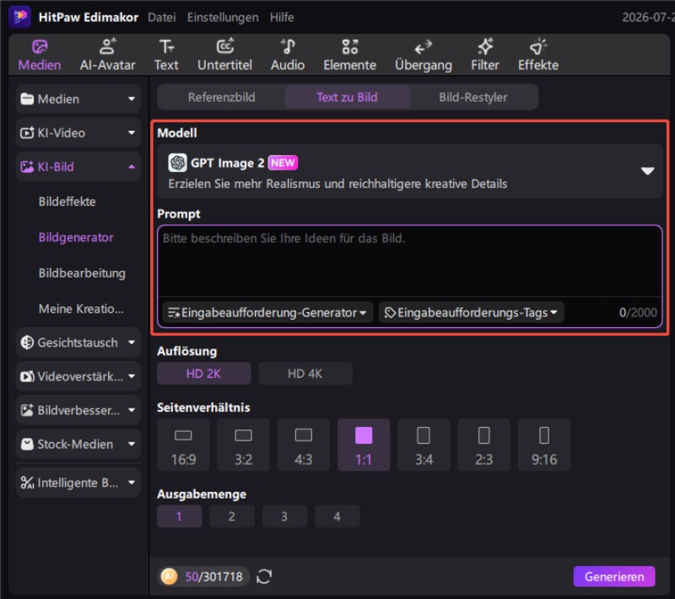Open the Elemente tool
The image size is (675, 599).
[349, 55]
